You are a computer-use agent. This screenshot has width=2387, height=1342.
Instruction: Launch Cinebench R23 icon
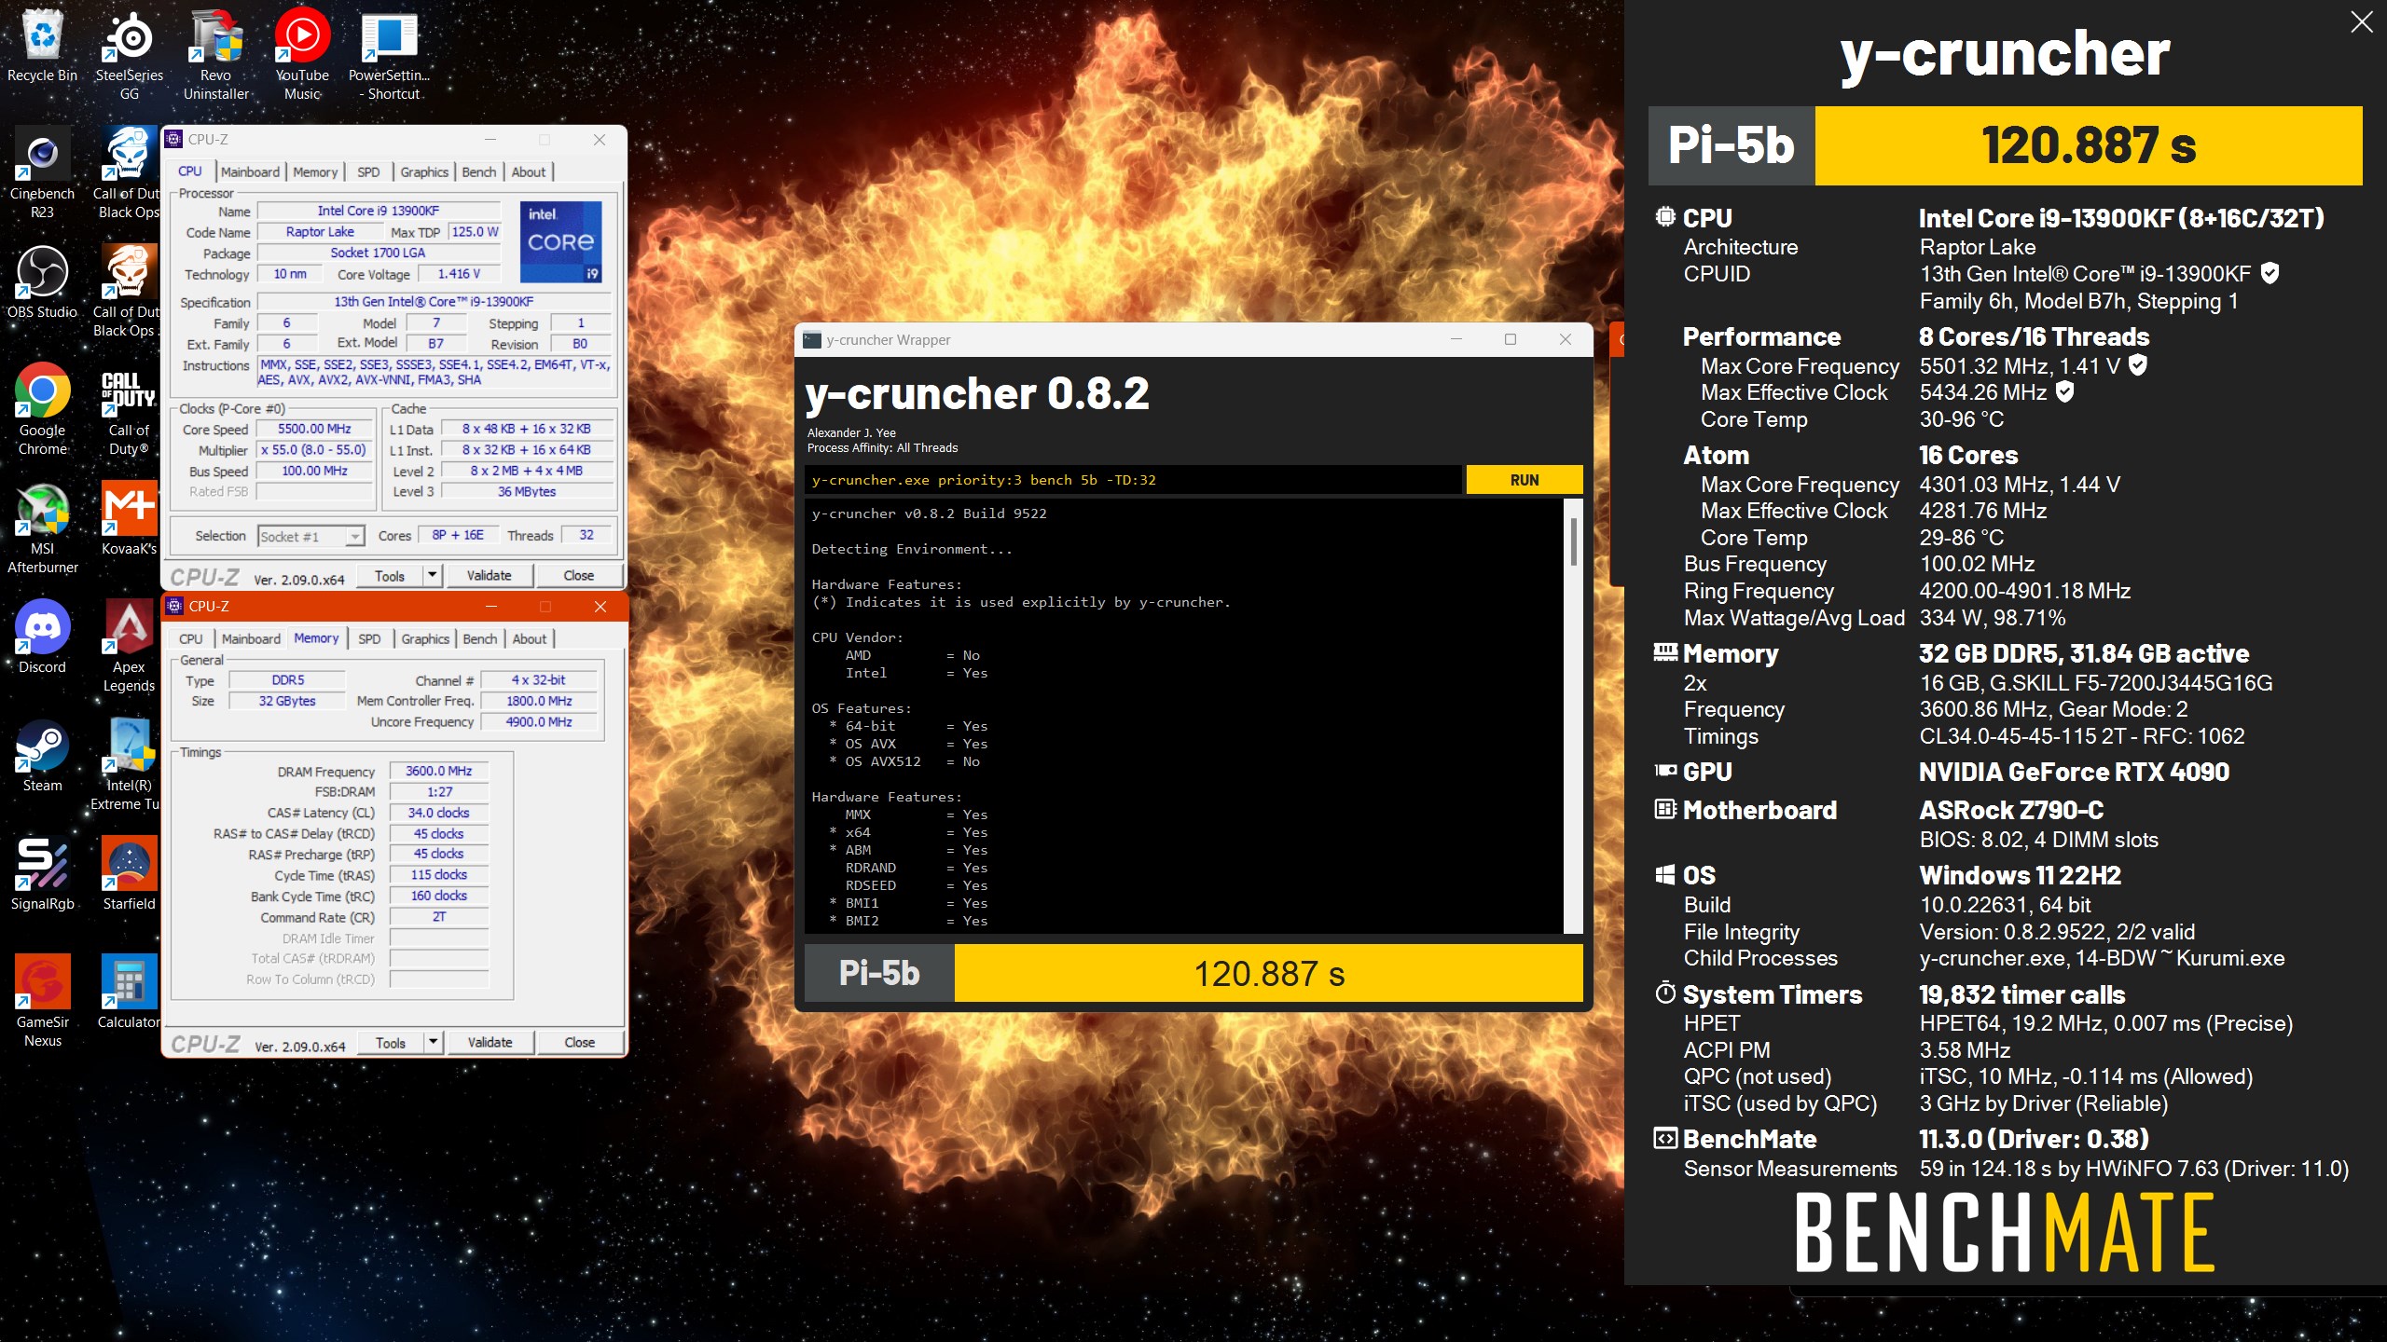pyautogui.click(x=42, y=172)
